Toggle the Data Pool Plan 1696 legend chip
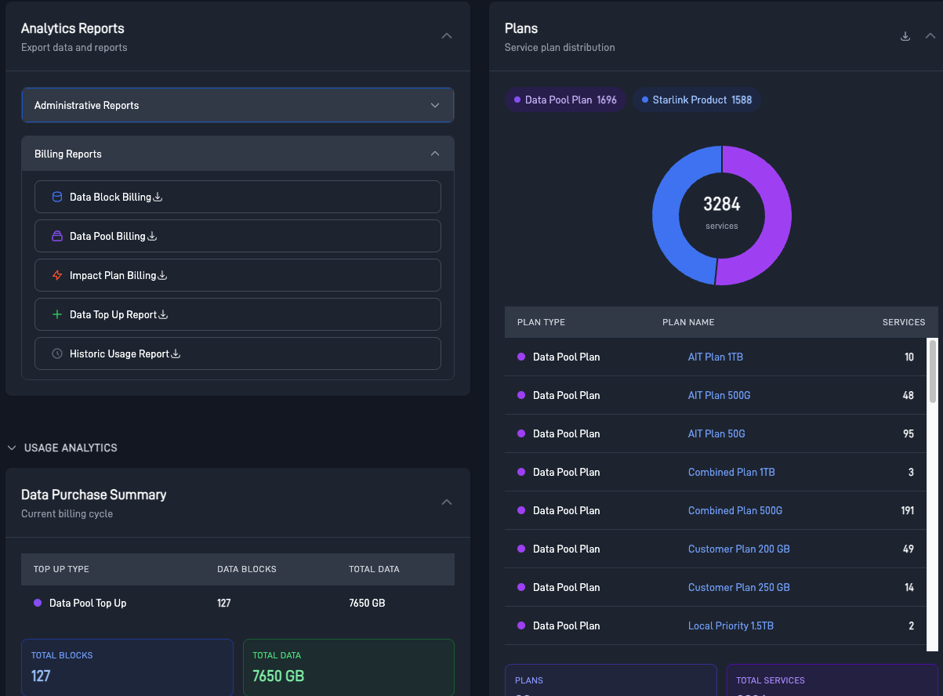Viewport: 943px width, 696px height. [x=565, y=100]
